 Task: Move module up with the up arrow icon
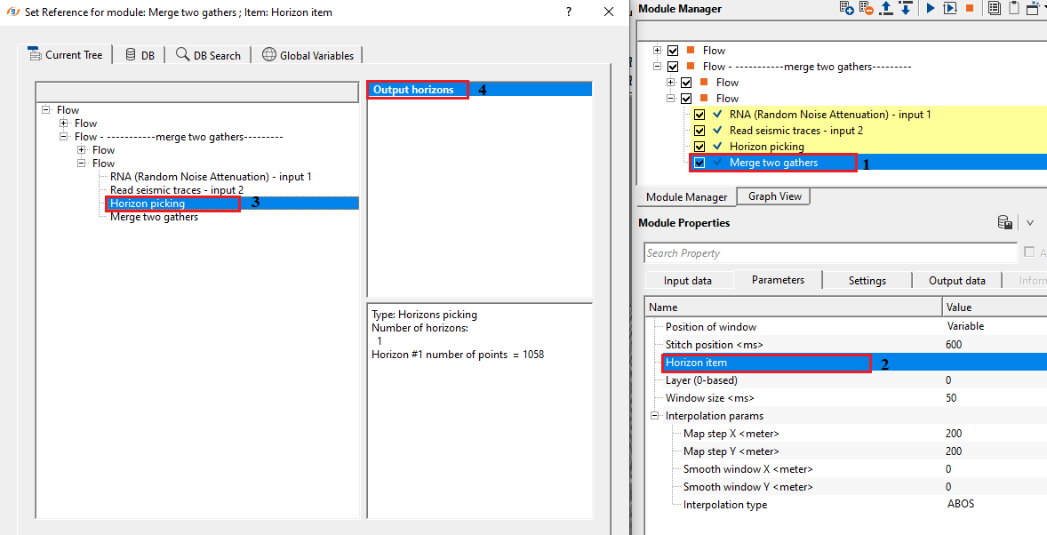point(886,8)
